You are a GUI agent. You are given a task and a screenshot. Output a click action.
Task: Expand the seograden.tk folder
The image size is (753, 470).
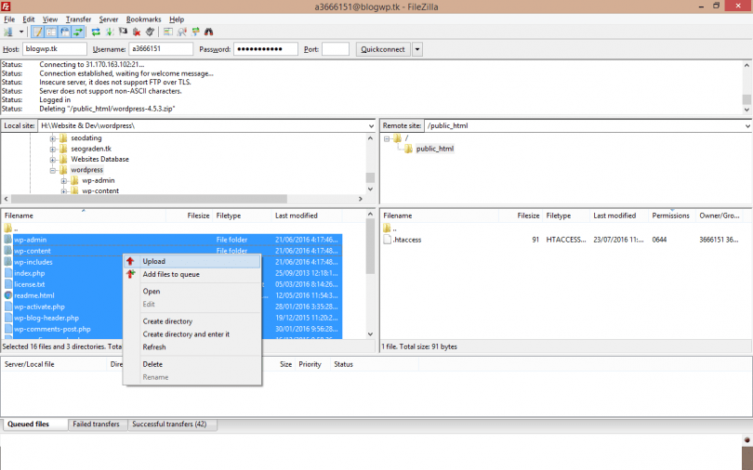pos(53,149)
